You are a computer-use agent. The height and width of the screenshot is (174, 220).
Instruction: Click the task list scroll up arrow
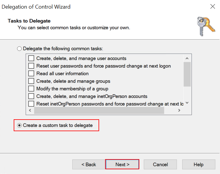click(x=187, y=59)
